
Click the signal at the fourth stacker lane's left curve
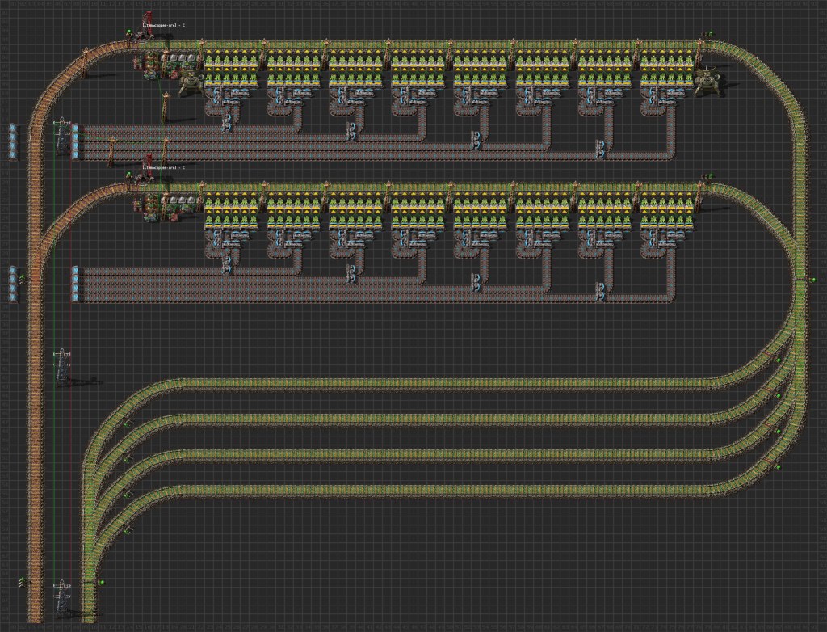pyautogui.click(x=127, y=530)
